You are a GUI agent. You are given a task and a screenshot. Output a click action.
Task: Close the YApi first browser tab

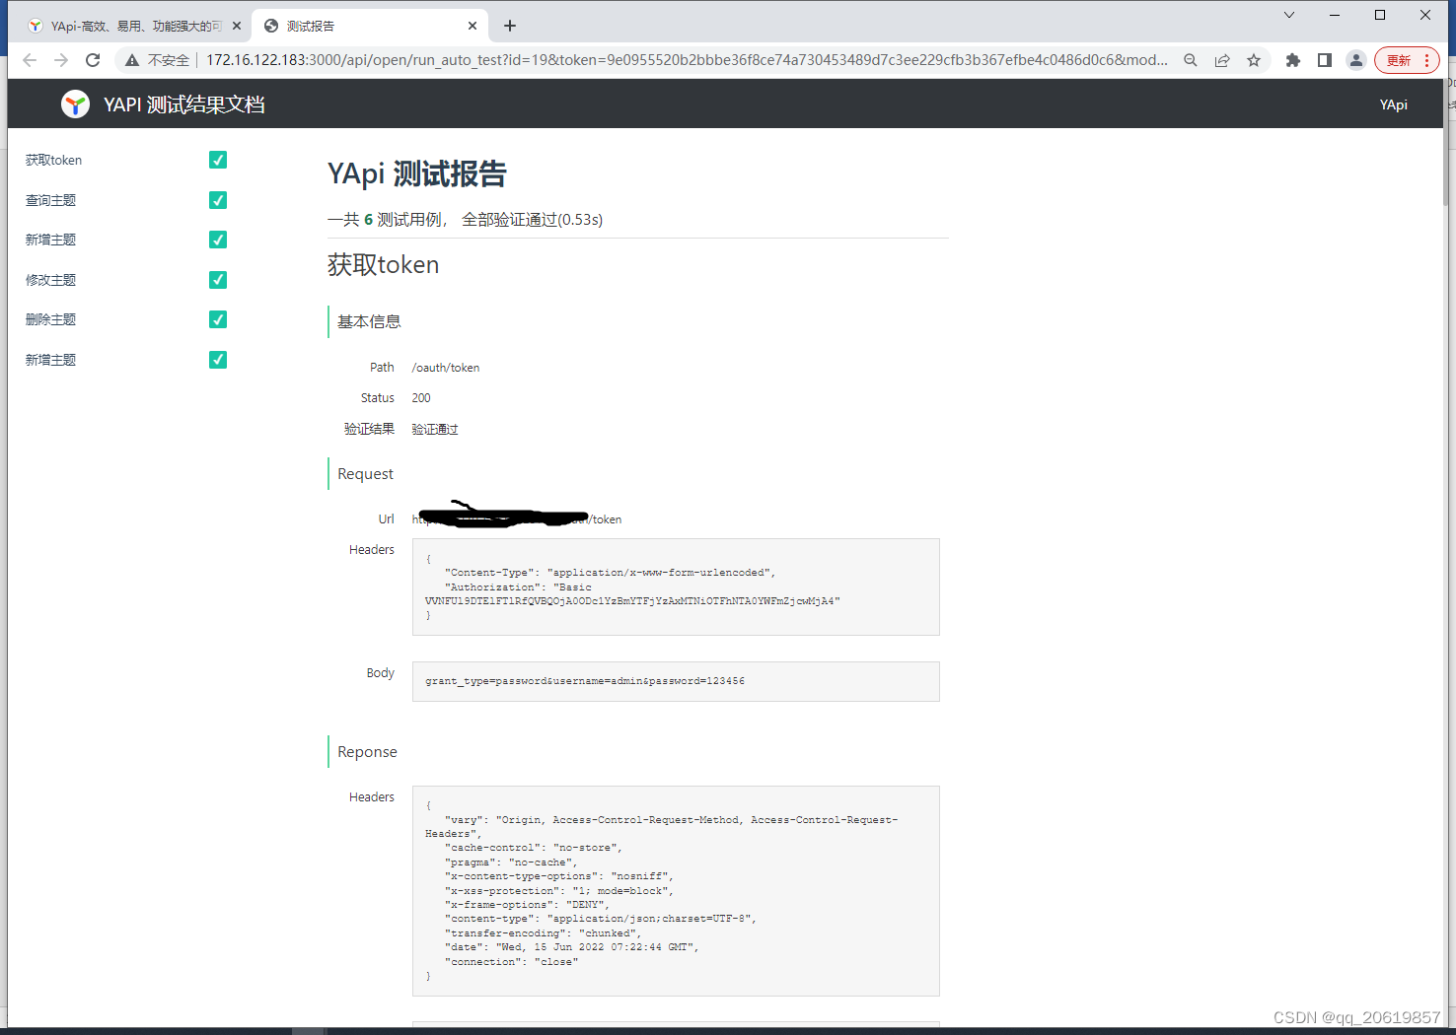coord(237,26)
